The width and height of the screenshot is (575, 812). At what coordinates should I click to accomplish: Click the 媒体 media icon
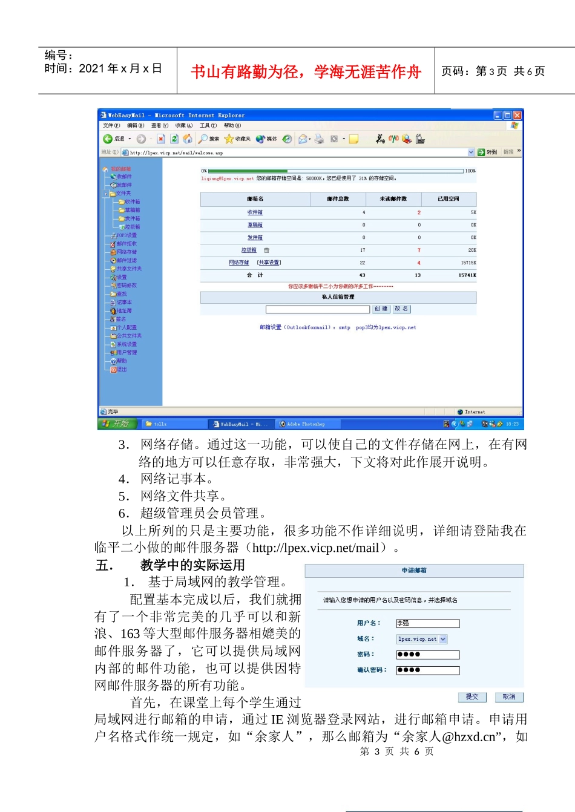tap(260, 139)
